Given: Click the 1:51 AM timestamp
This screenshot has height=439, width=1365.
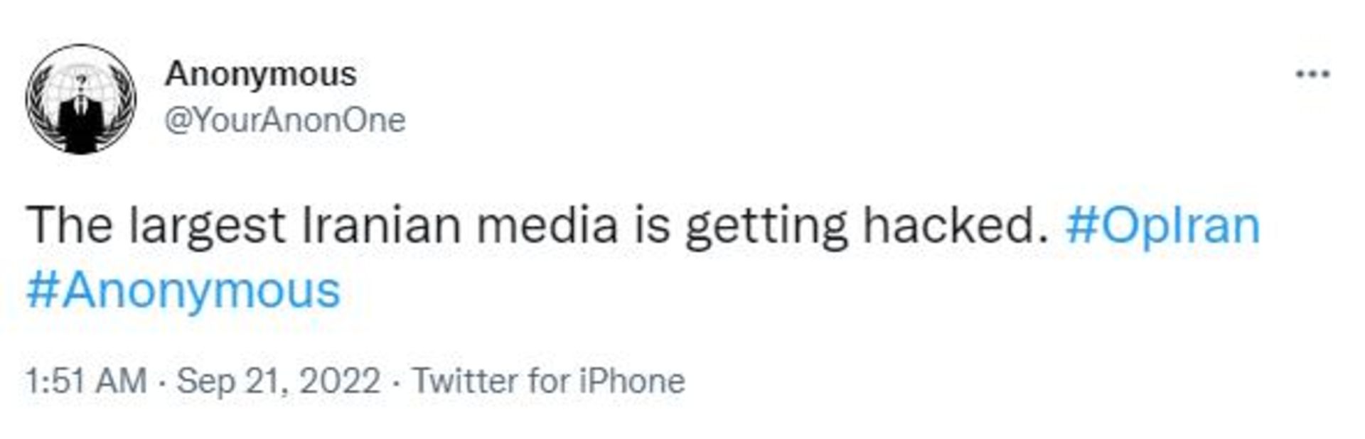Looking at the screenshot, I should pyautogui.click(x=86, y=381).
